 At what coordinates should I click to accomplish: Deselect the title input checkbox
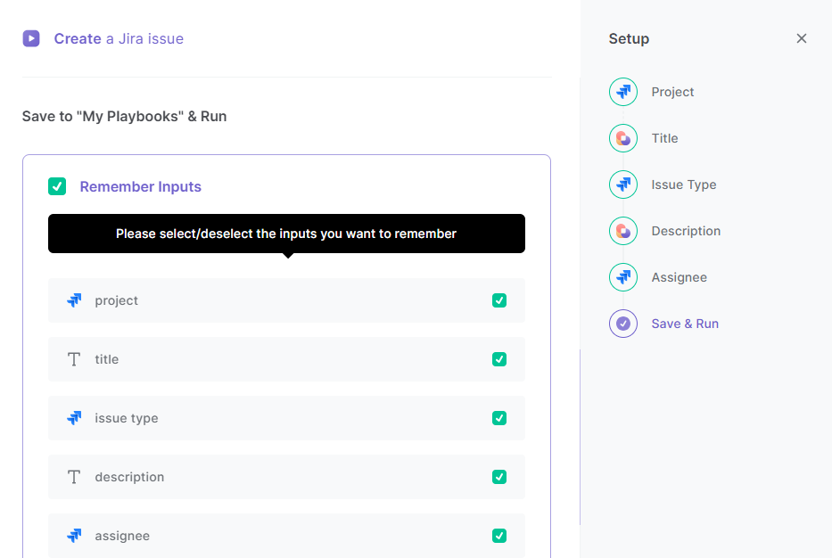(x=499, y=359)
